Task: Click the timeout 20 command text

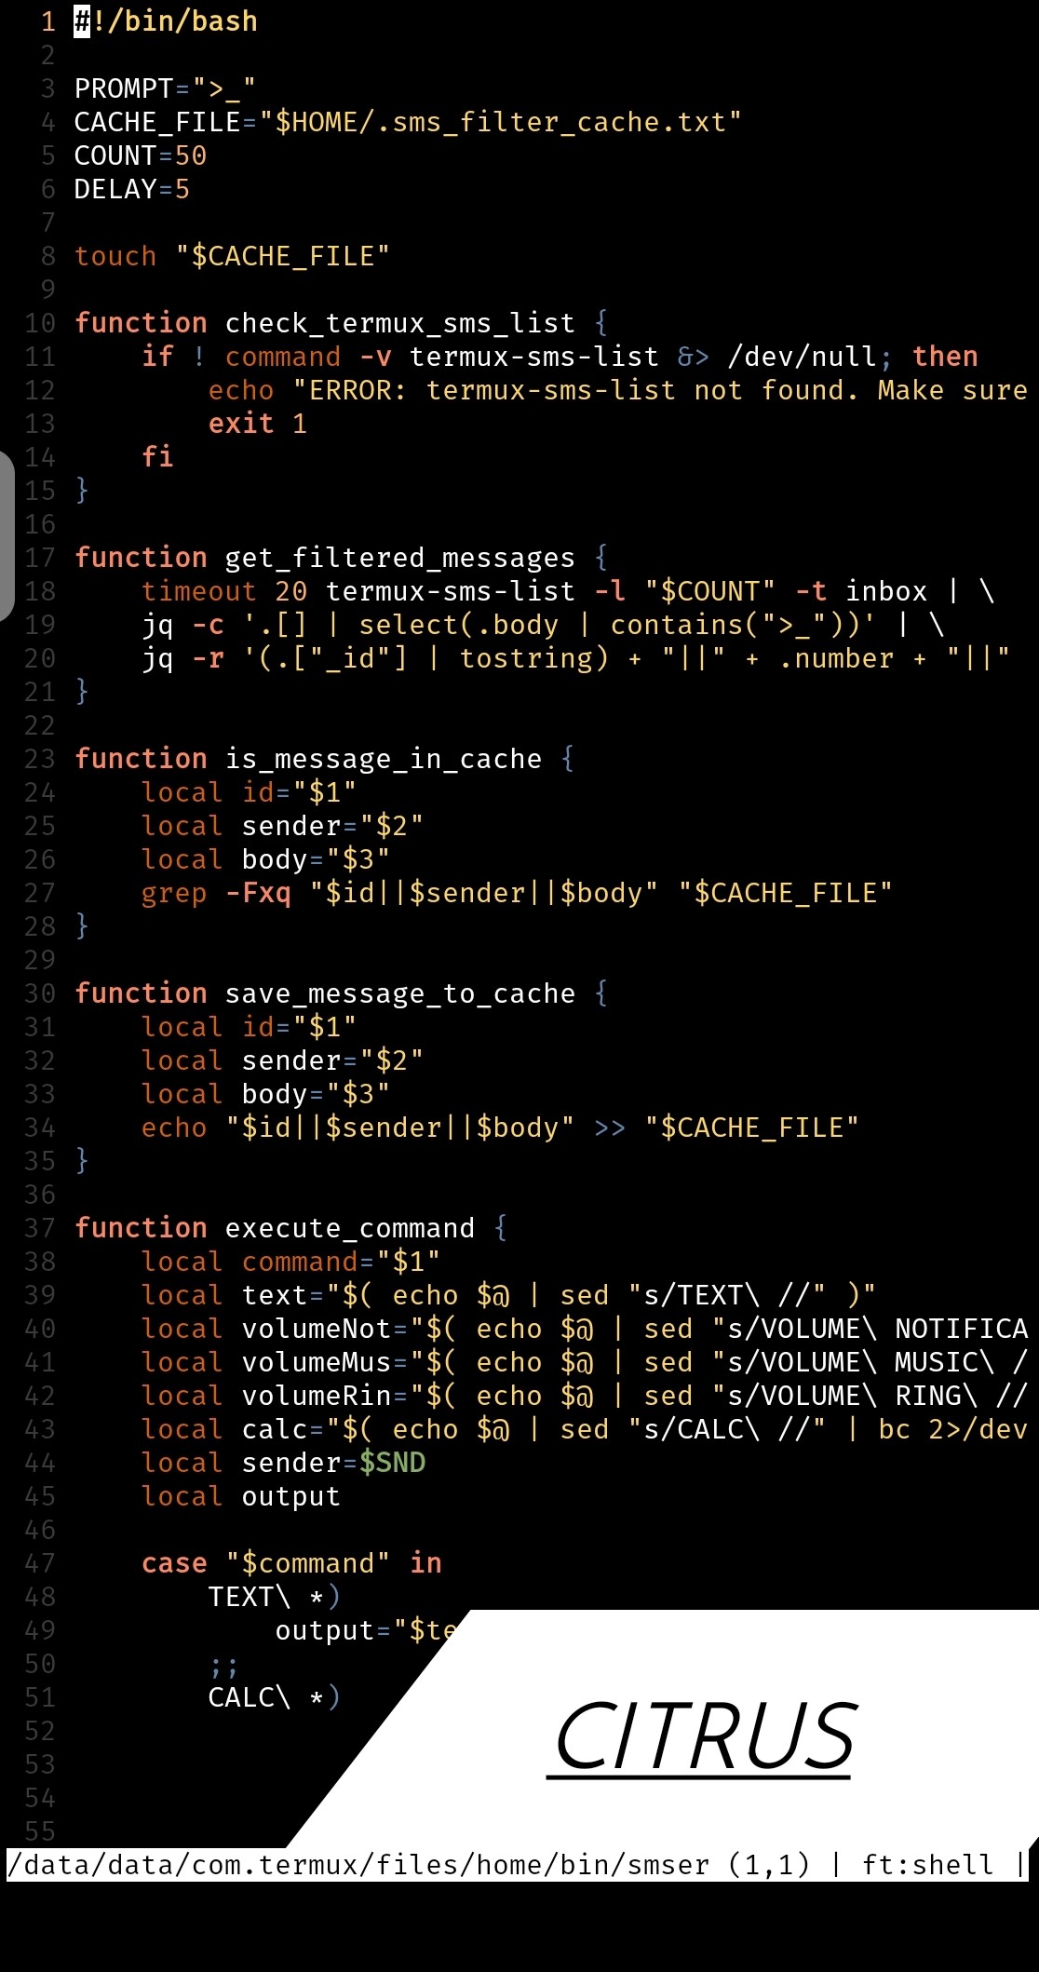Action: 224,591
